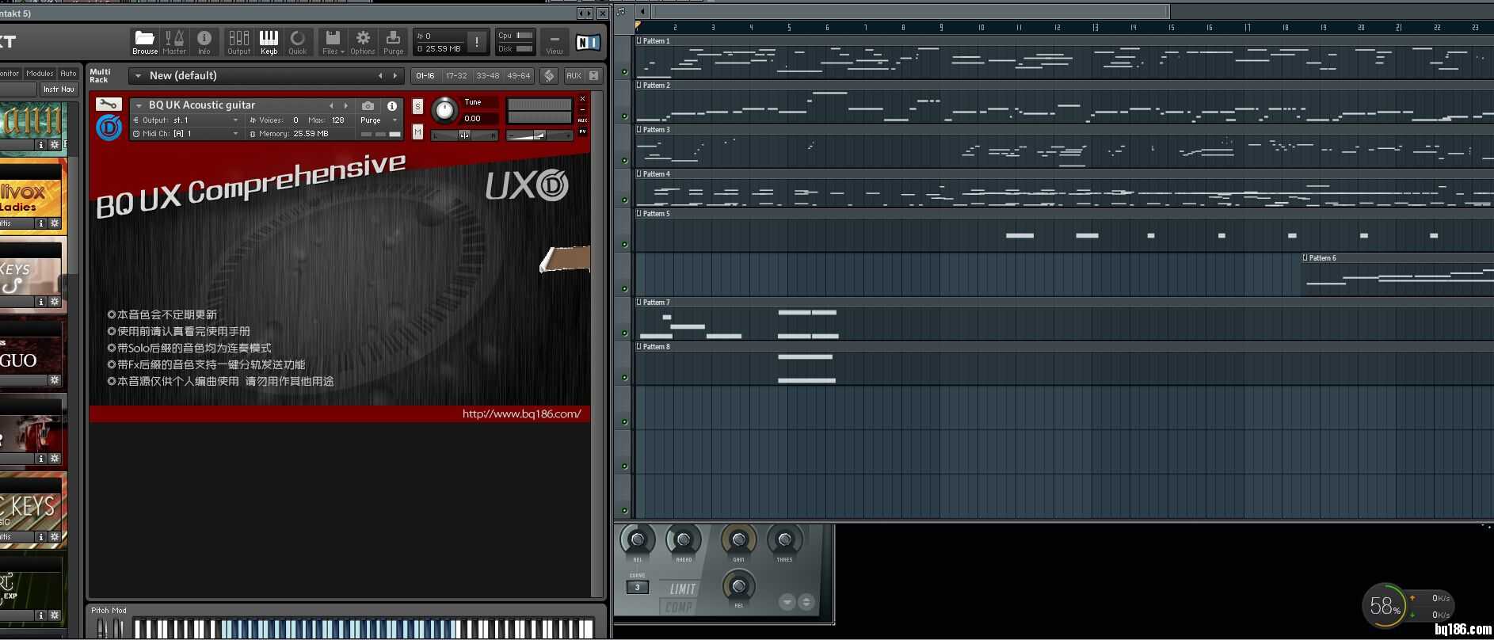Click the blue BQ instrument logo icon
The image size is (1494, 640).
click(x=109, y=128)
